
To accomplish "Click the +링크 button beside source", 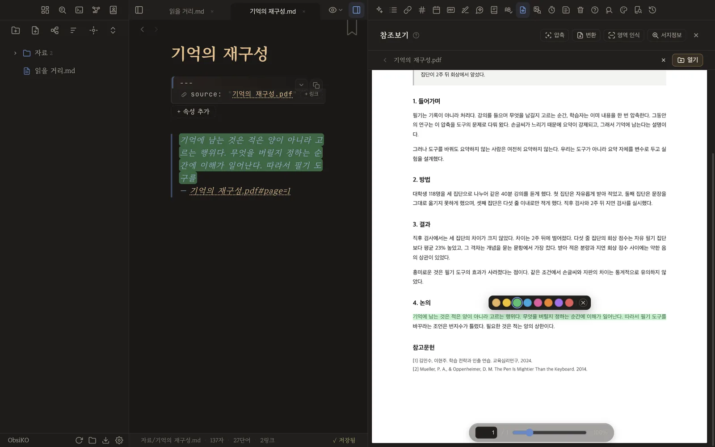I will click(x=311, y=94).
